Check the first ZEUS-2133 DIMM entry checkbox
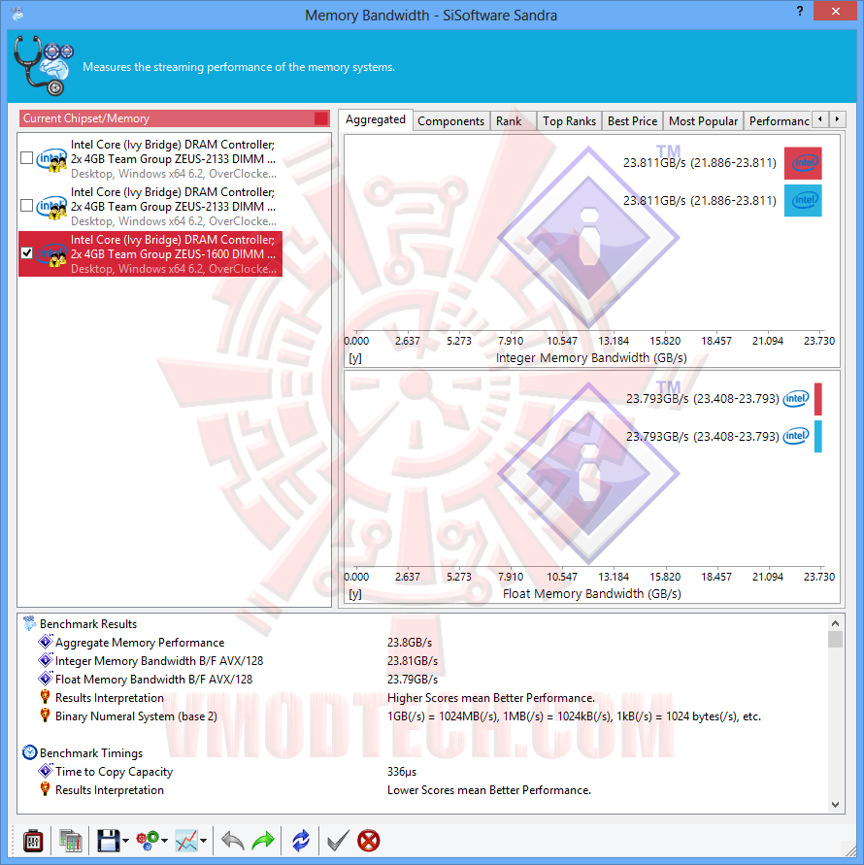The image size is (864, 865). click(26, 158)
